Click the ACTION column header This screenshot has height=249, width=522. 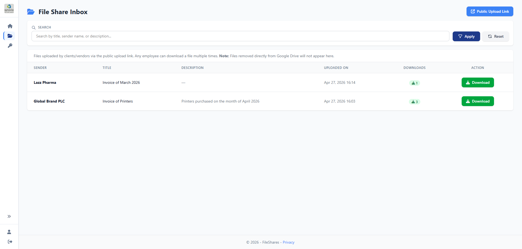478,68
